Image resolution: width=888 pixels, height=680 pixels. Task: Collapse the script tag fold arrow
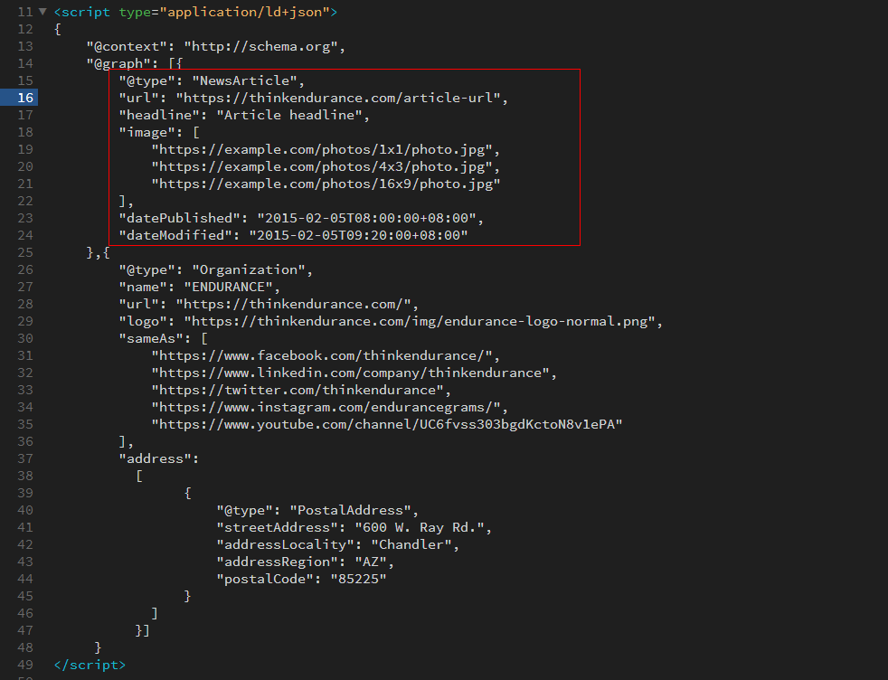pos(43,12)
